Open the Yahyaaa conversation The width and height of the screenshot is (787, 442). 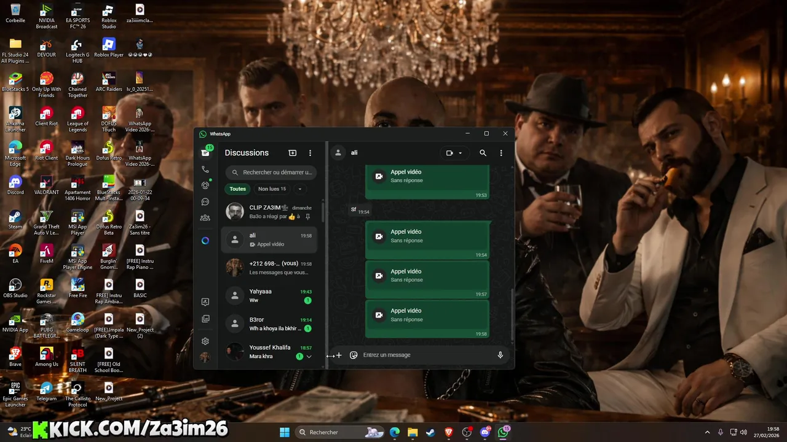269,296
